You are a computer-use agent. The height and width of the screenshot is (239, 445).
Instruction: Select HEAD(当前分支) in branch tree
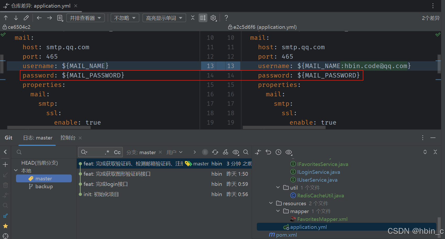40,163
